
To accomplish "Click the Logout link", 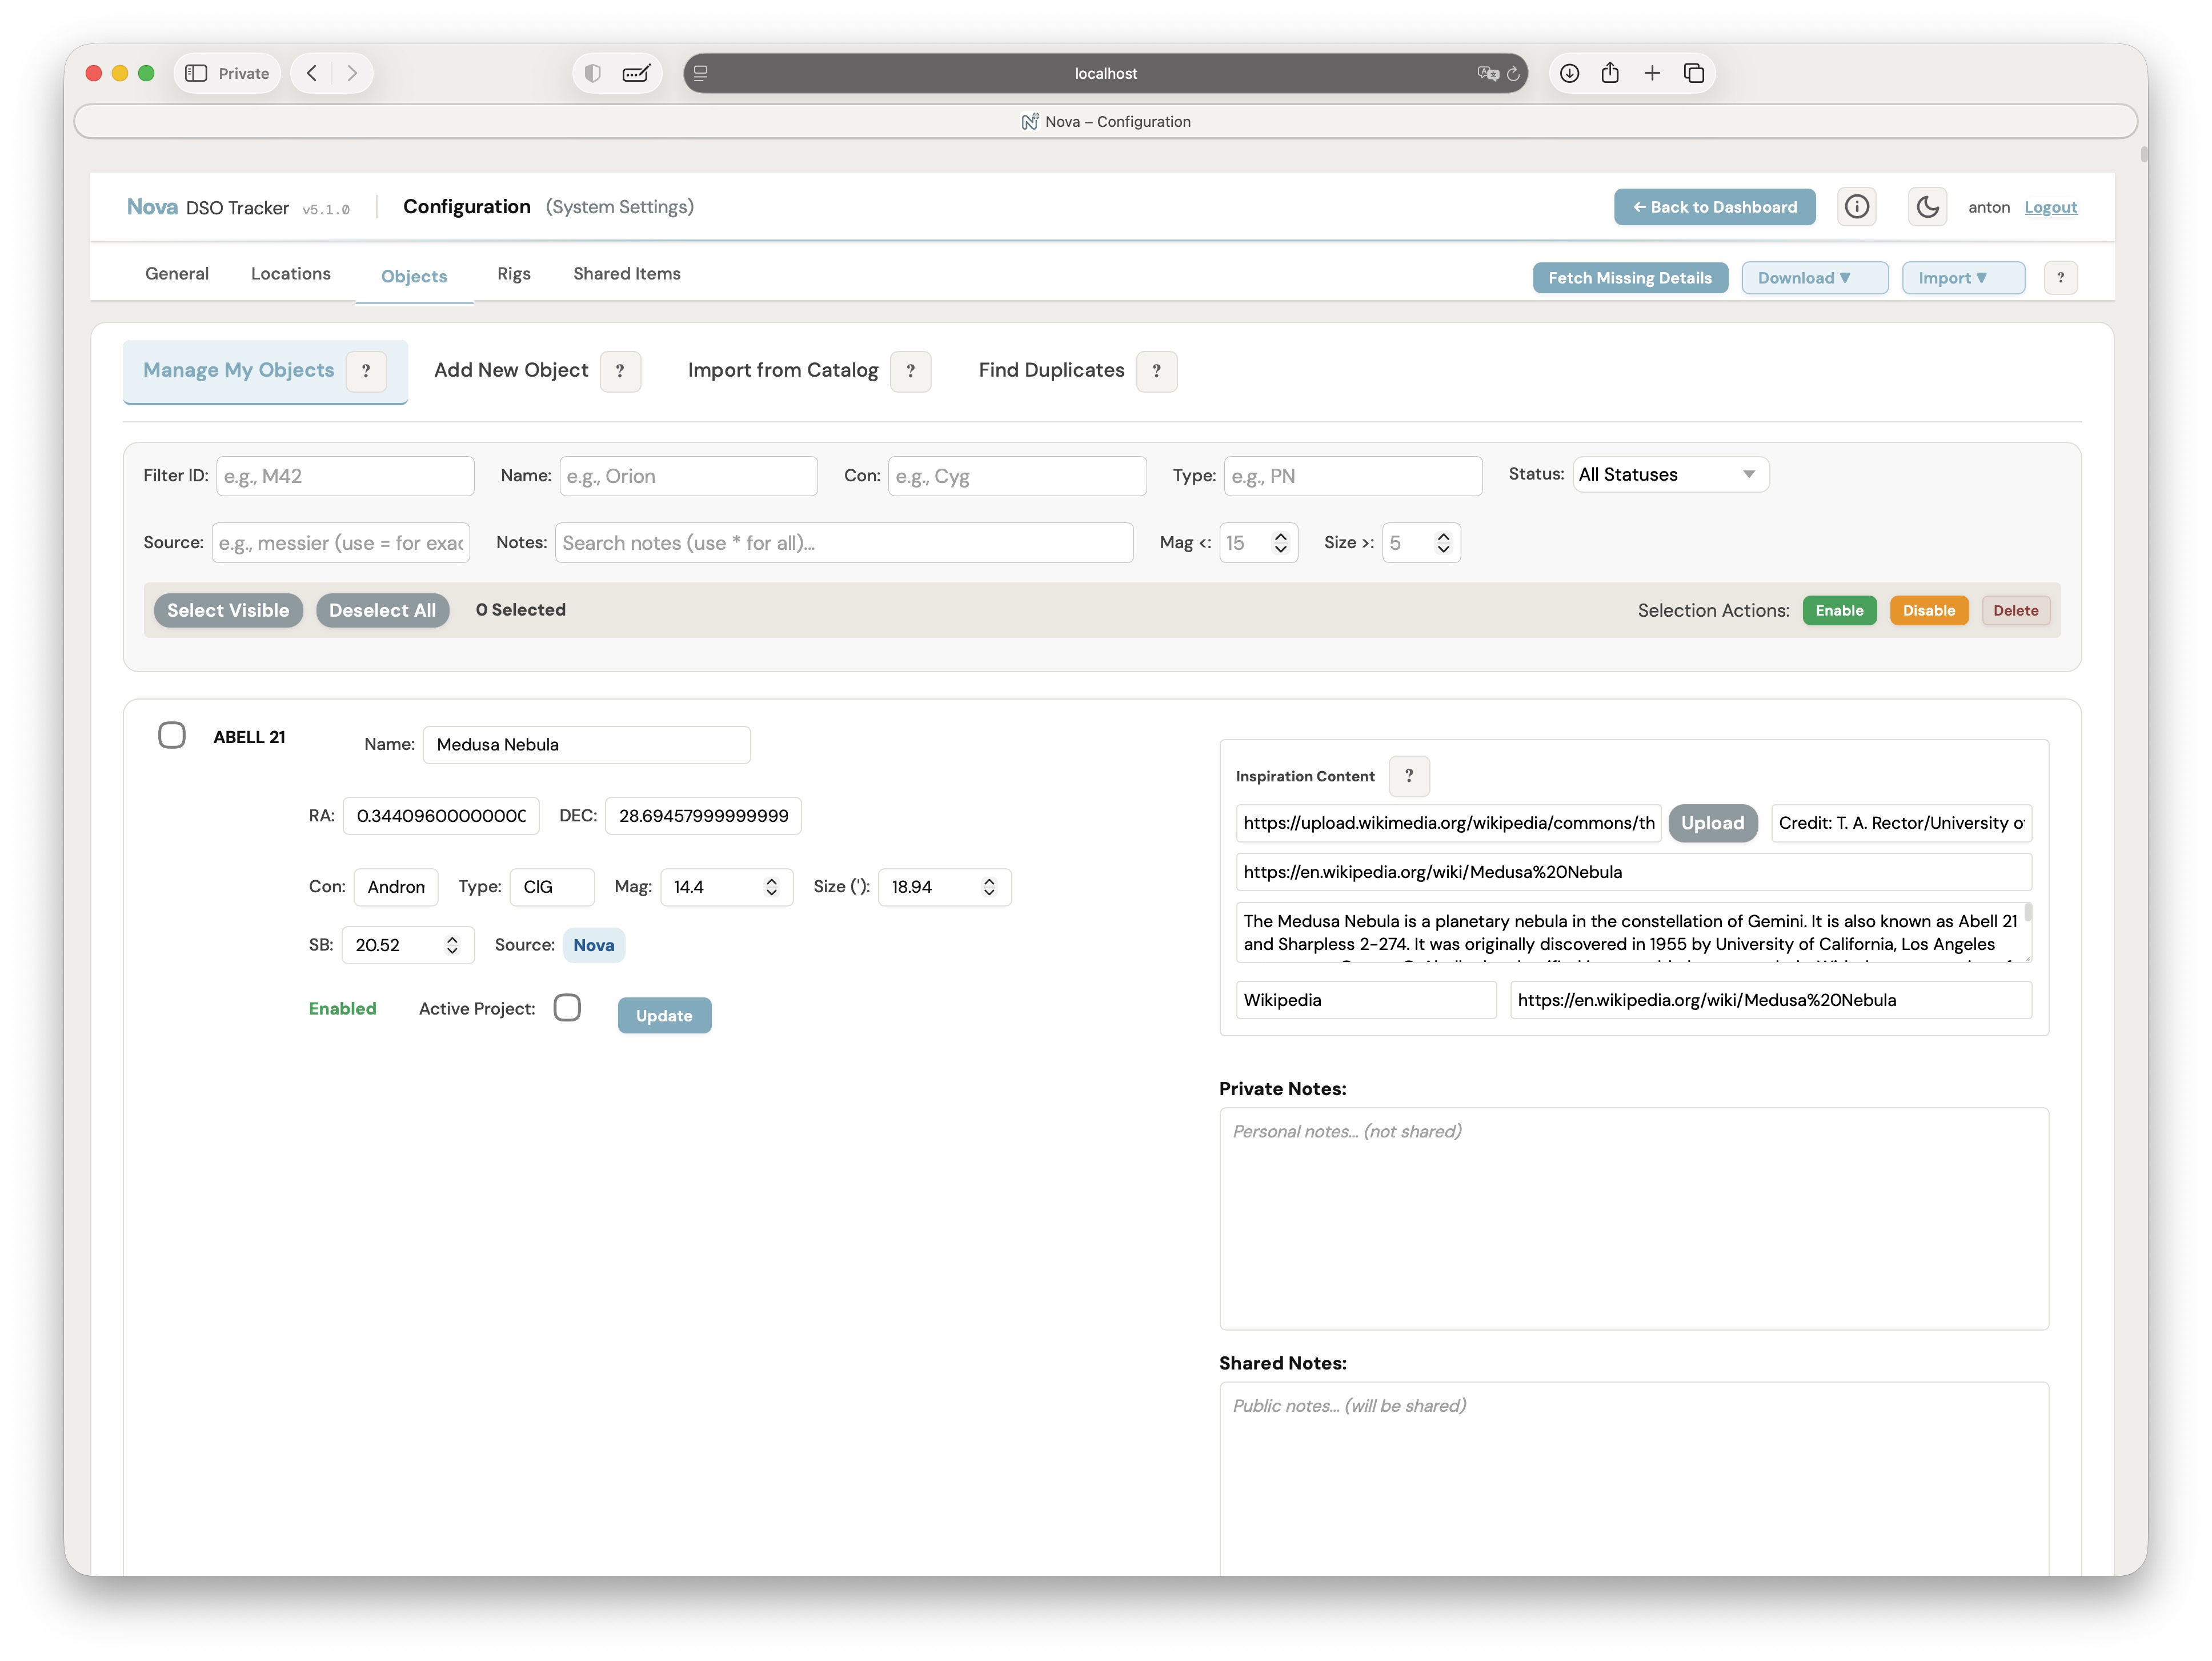I will tap(2050, 207).
